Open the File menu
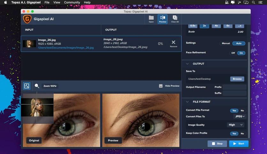Viewport: 267px width, 154px height. click(x=47, y=2)
